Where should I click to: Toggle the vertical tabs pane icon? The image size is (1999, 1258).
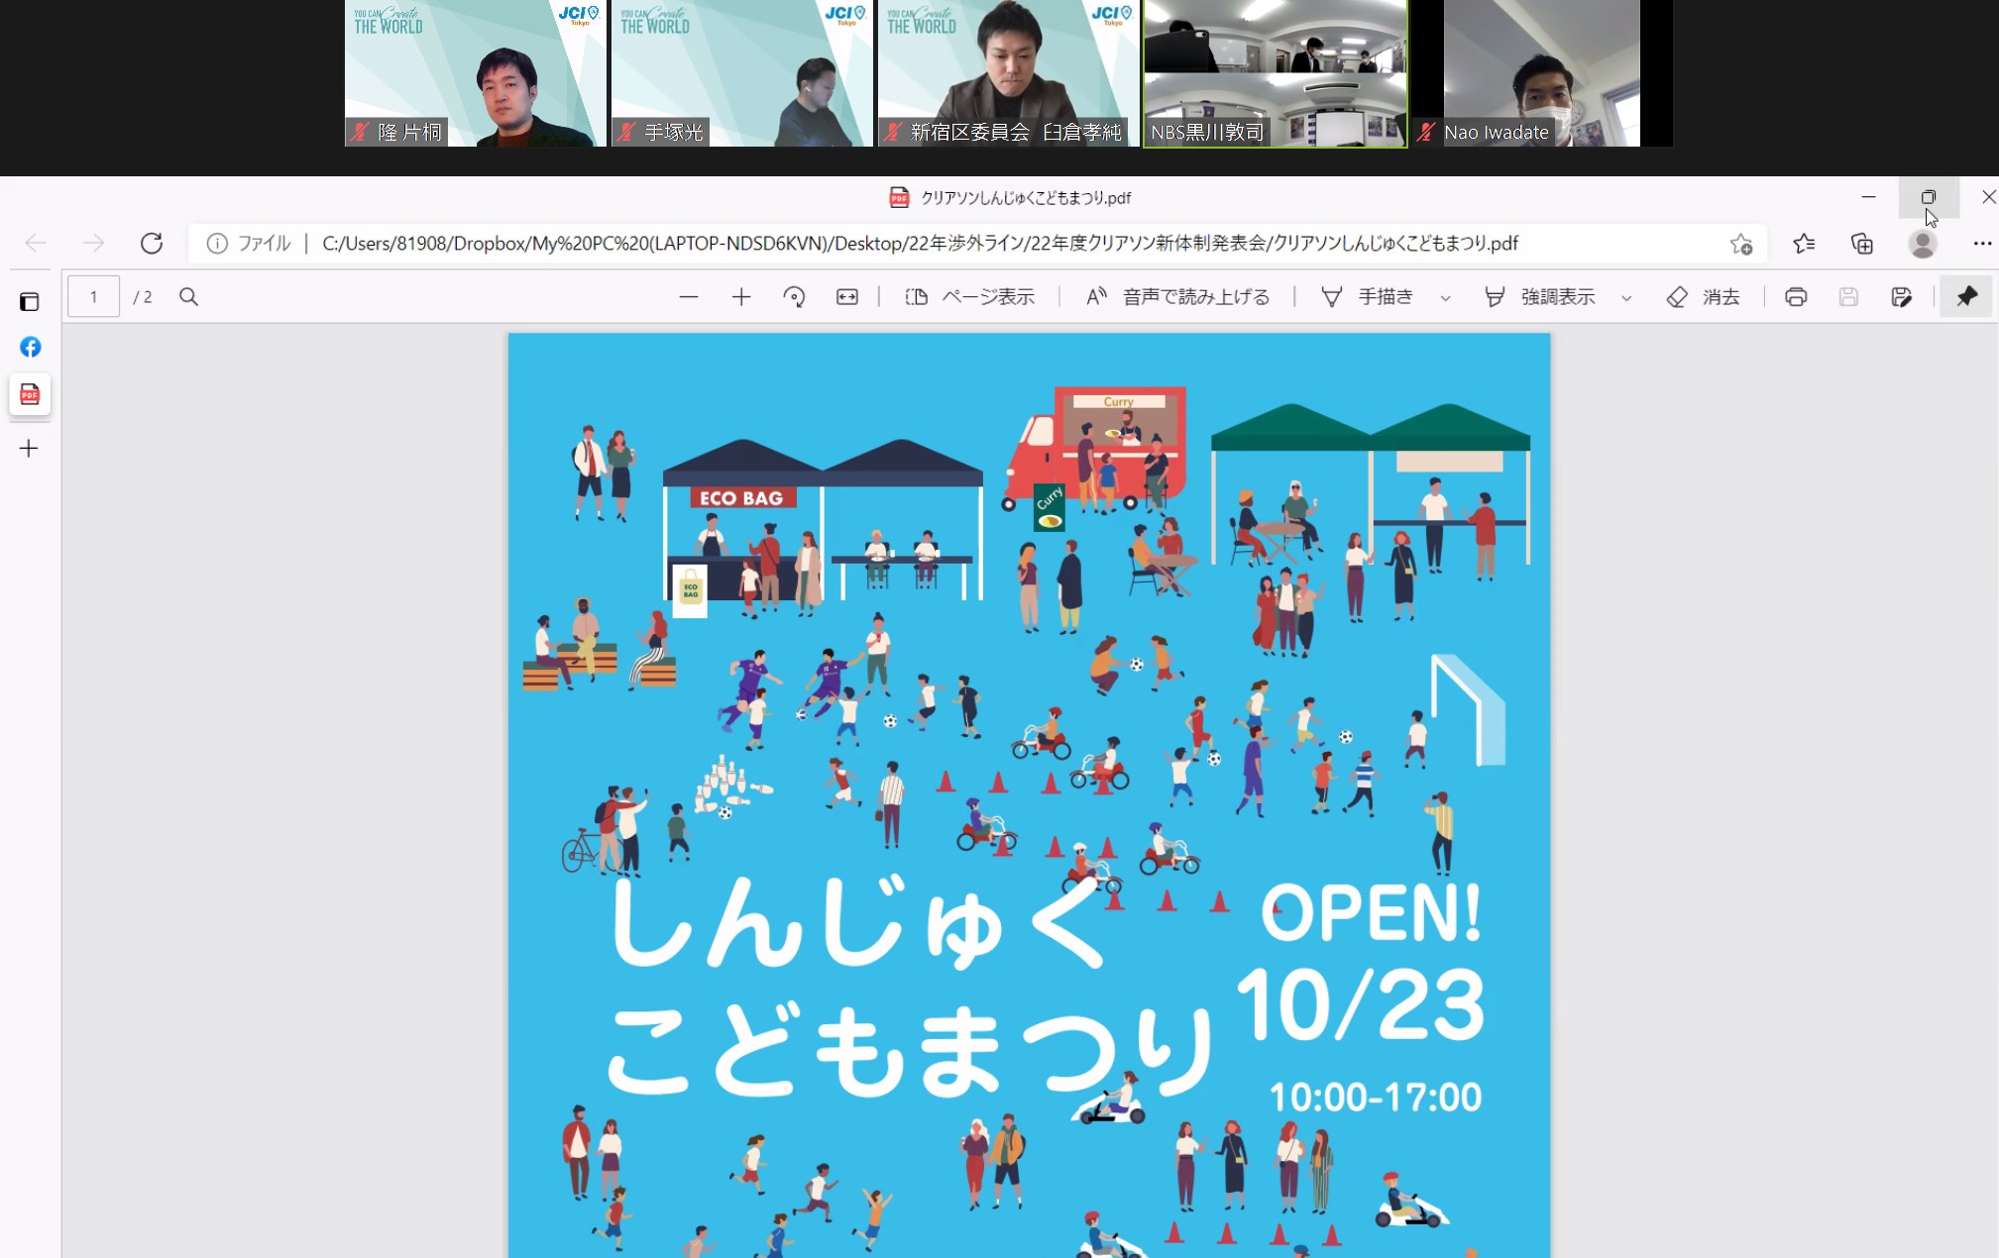tap(30, 301)
